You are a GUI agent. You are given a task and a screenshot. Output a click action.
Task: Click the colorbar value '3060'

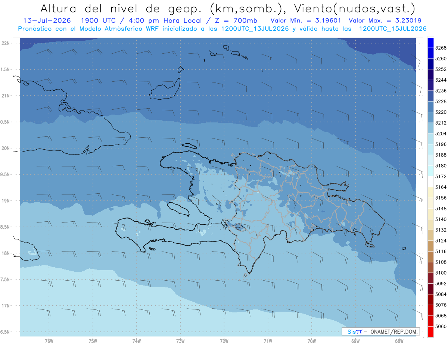tap(441, 326)
